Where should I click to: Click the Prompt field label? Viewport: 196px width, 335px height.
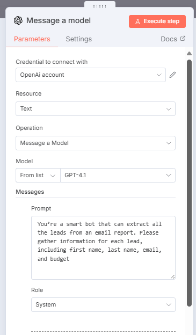pos(41,208)
